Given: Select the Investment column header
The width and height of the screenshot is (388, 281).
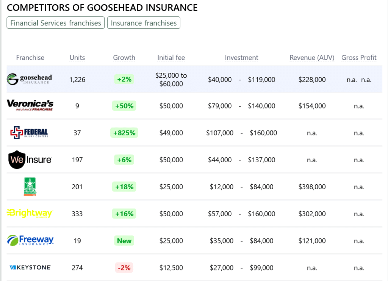Looking at the screenshot, I should (x=241, y=57).
